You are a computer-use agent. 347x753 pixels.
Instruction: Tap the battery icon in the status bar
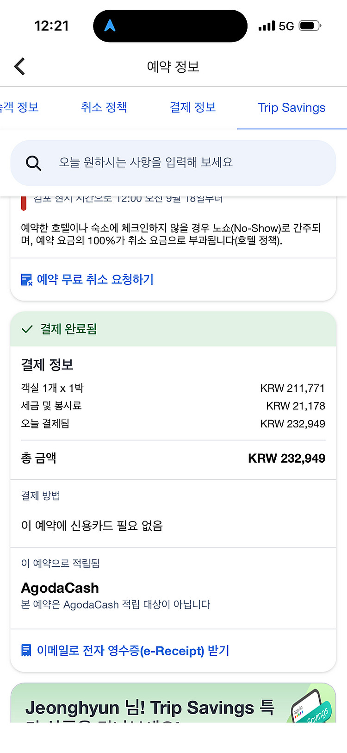click(310, 26)
